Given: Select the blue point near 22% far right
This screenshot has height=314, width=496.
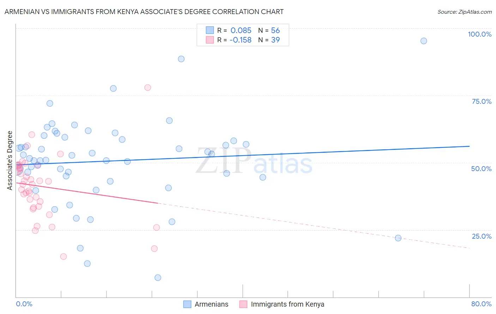Looking at the screenshot, I should tap(398, 238).
